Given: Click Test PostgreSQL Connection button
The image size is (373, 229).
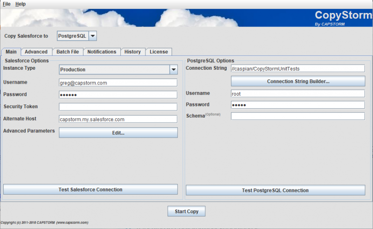Looking at the screenshot, I should point(275,190).
